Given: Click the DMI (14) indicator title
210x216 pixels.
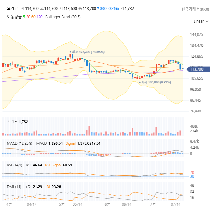Looking at the screenshot, I should [x=14, y=187].
